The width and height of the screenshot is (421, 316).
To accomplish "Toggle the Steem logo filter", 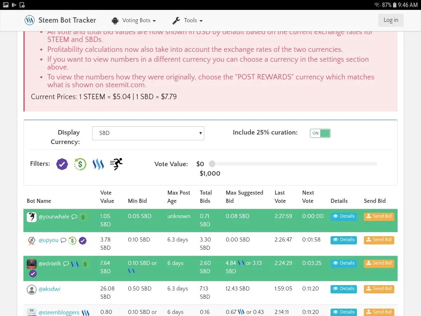I will coord(98,164).
